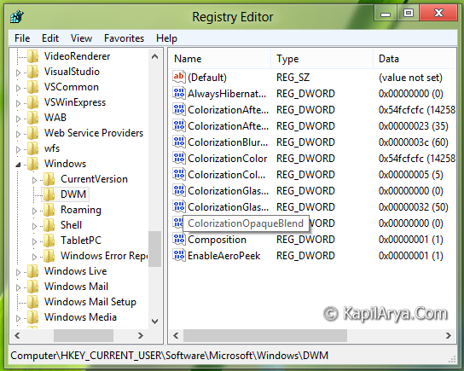Click the VSCommon folder icon

click(x=33, y=87)
